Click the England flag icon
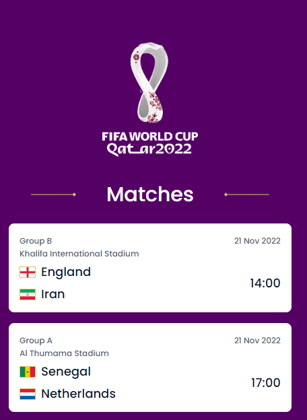This screenshot has height=420, width=307. click(28, 273)
